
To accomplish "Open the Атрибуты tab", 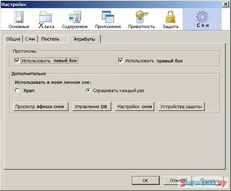I will click(x=84, y=39).
